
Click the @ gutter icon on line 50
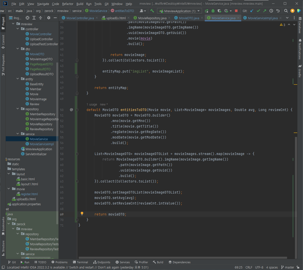(x=71, y=109)
